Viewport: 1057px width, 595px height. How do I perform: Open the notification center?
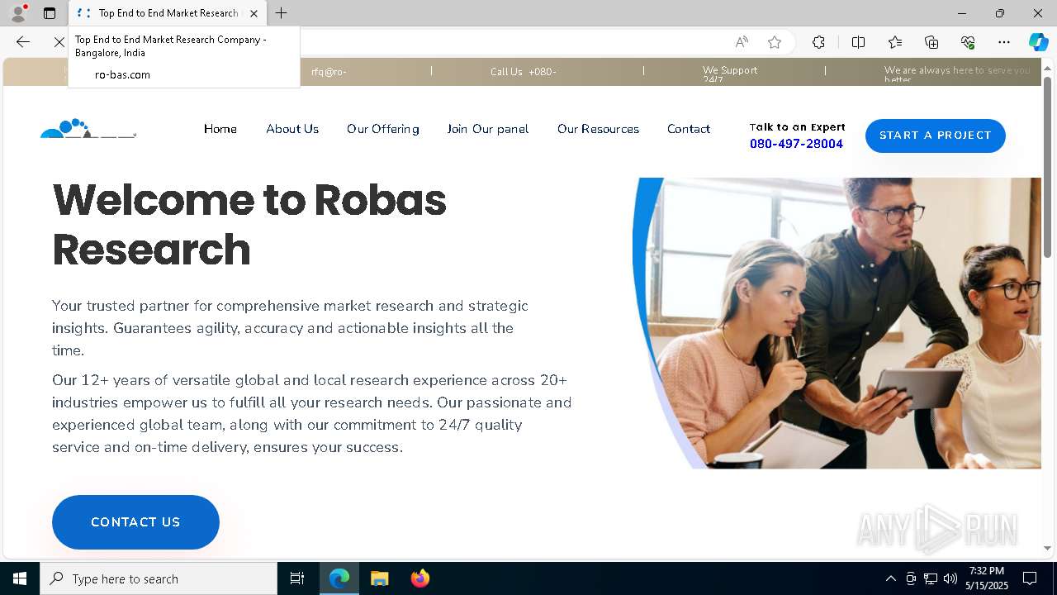[x=1030, y=578]
